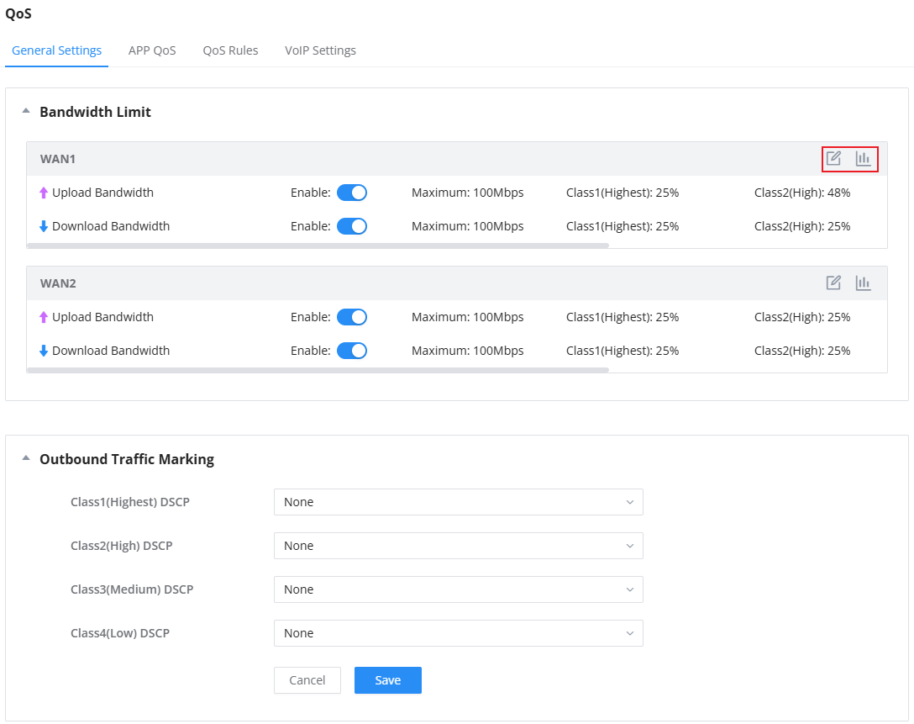Click WAN1 horizontal scrollbar
The width and height of the screenshot is (914, 724).
click(318, 246)
